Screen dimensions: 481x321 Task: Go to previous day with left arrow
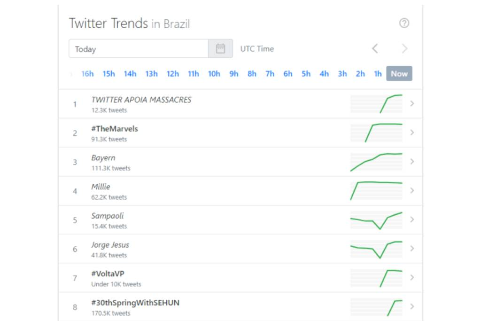(x=375, y=48)
